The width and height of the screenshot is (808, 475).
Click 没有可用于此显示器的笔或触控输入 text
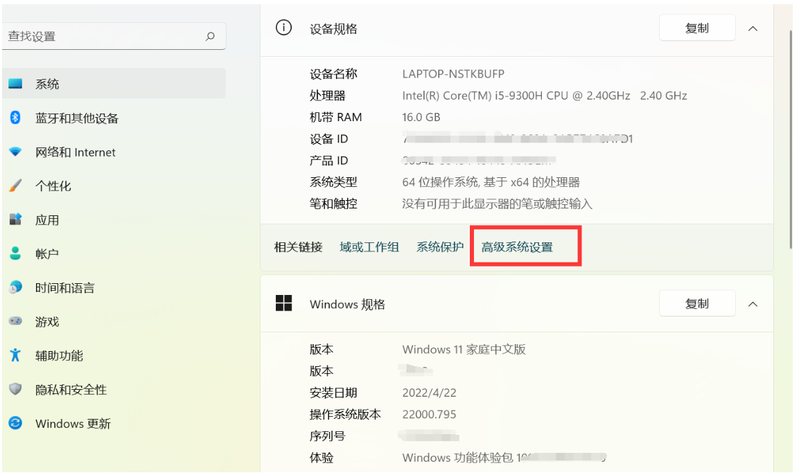(x=497, y=204)
